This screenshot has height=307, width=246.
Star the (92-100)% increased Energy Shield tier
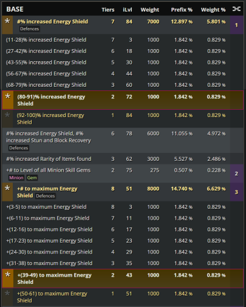7,118
